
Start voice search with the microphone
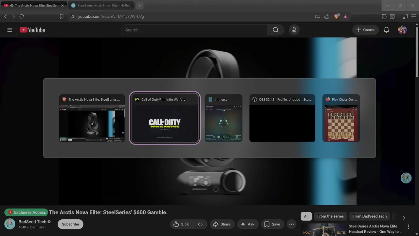(x=294, y=30)
